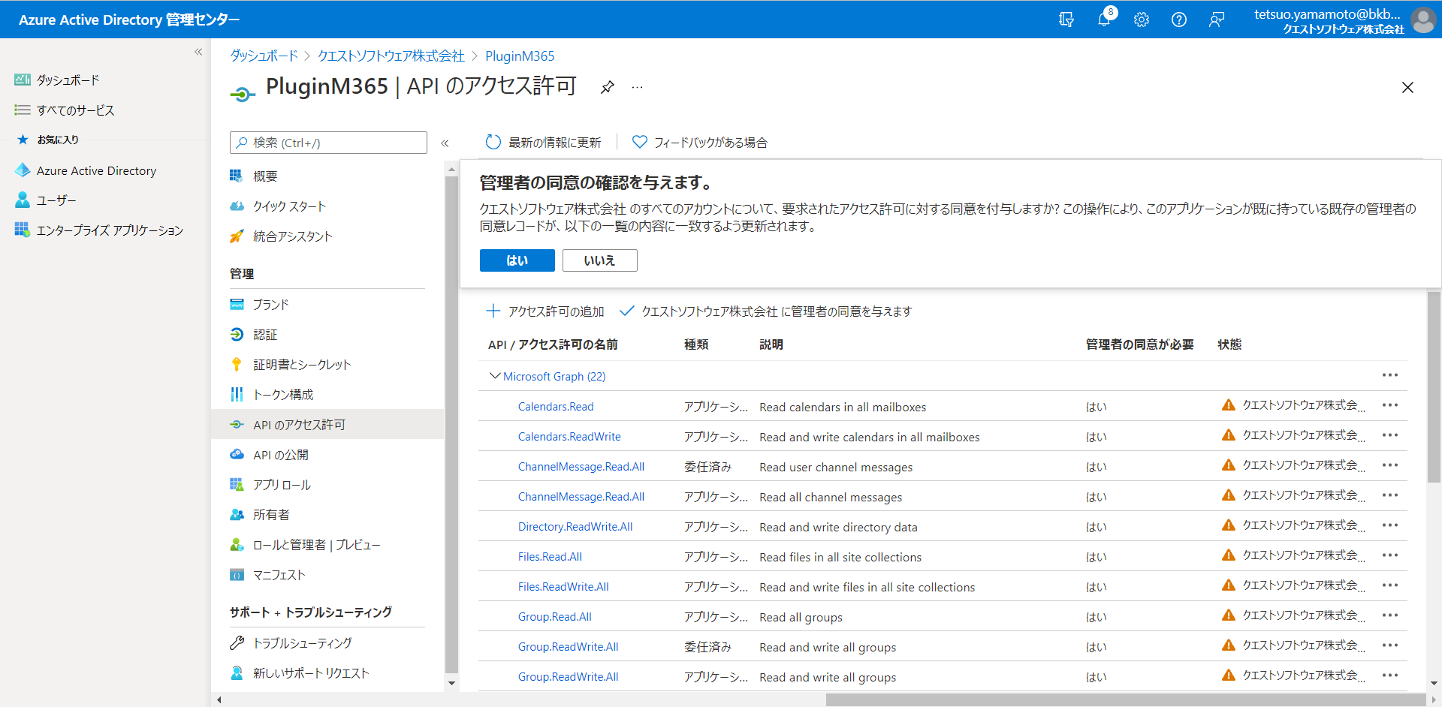Click はい to grant admin consent
The image size is (1442, 707).
[x=517, y=260]
